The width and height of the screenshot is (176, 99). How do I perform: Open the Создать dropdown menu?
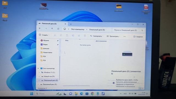(44, 35)
